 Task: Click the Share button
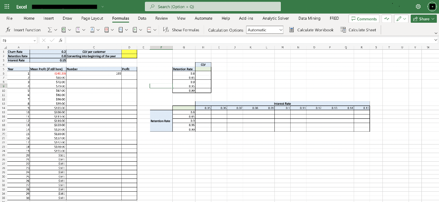point(424,19)
